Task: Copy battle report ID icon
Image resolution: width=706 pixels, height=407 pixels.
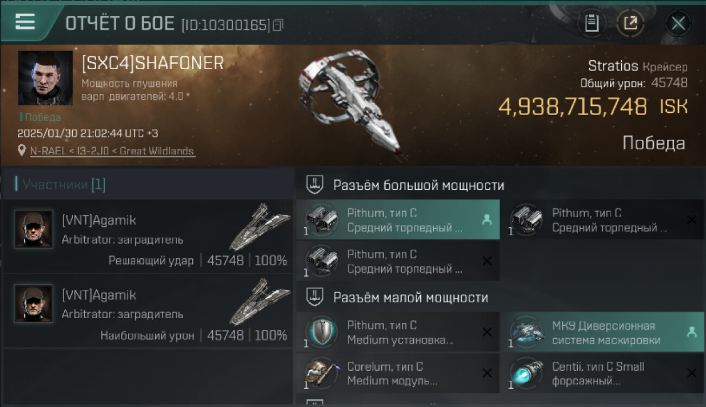Action: pos(278,25)
